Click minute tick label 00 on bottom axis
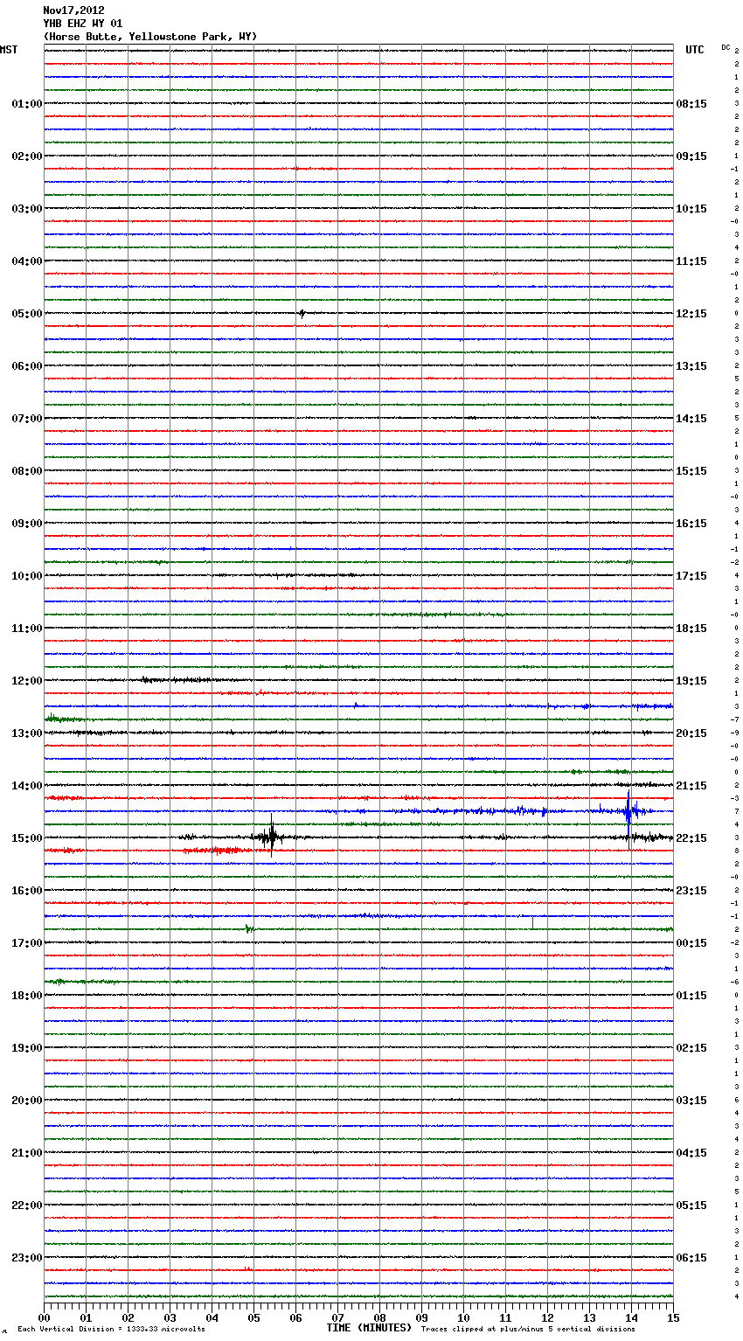 (x=44, y=1317)
